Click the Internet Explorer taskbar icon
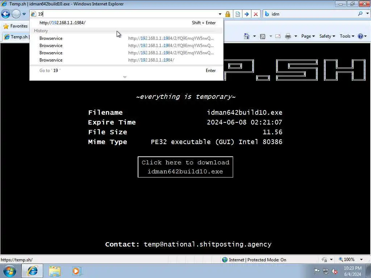The image size is (371, 278). click(x=32, y=271)
